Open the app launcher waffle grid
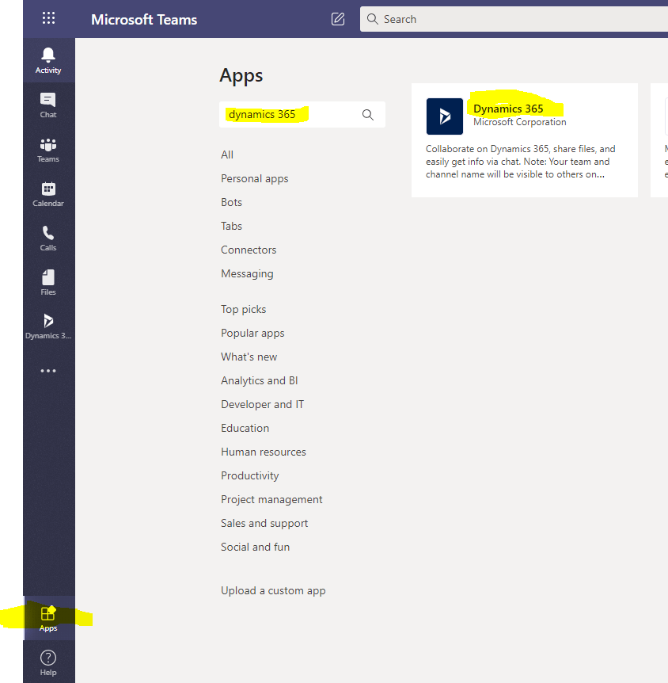The height and width of the screenshot is (683, 668). (48, 19)
